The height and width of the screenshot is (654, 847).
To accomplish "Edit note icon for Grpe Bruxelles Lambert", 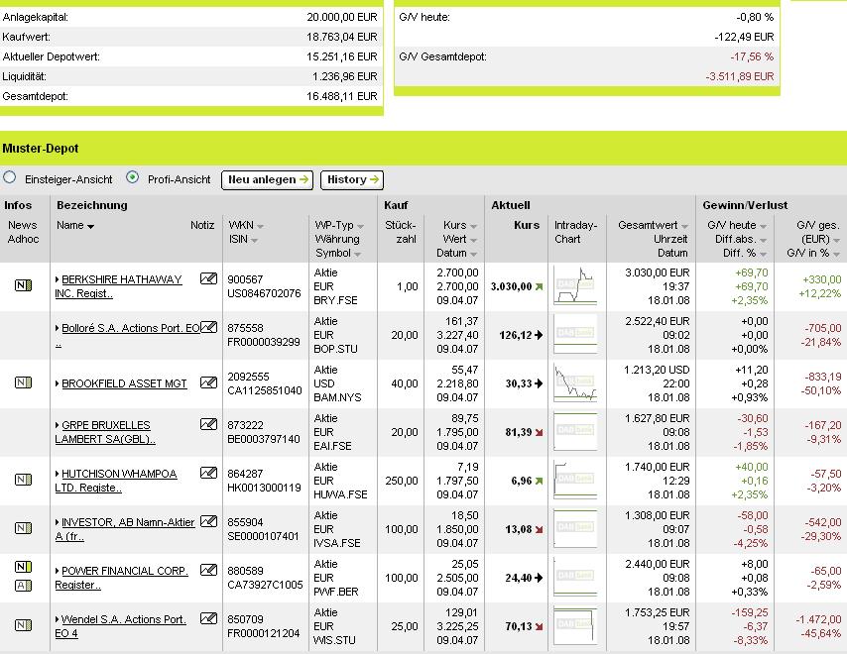I will 208,424.
